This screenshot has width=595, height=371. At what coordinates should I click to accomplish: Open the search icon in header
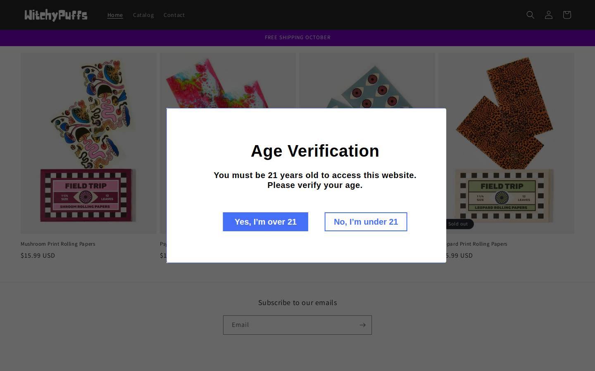pos(531,15)
